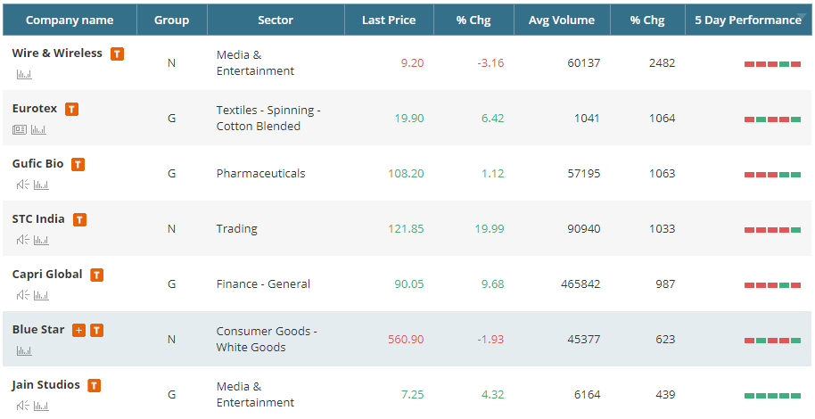Click percent change 19.99 for STC India
The width and height of the screenshot is (815, 419).
click(490, 229)
